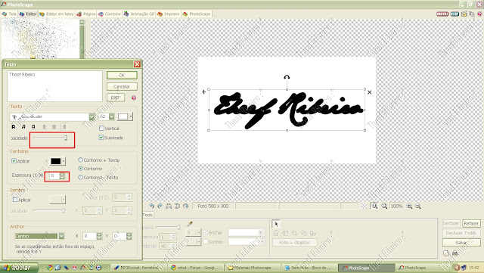The image size is (484, 273).
Task: Open the Editor em lotes tab
Action: coord(57,14)
